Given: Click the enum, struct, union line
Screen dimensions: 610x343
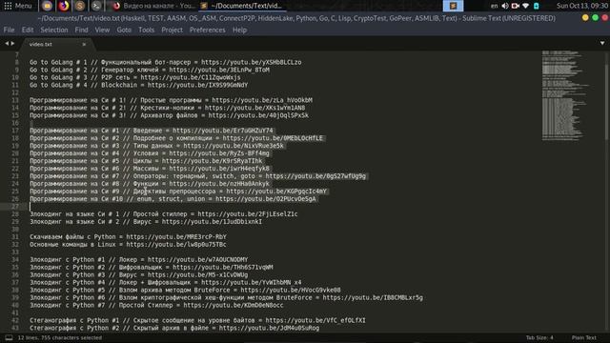Looking at the screenshot, I should (x=173, y=199).
